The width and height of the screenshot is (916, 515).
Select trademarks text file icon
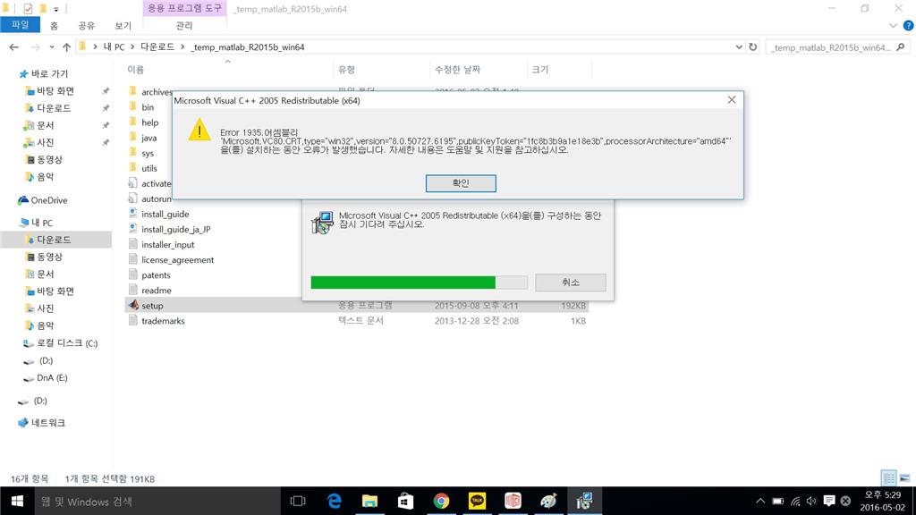133,320
